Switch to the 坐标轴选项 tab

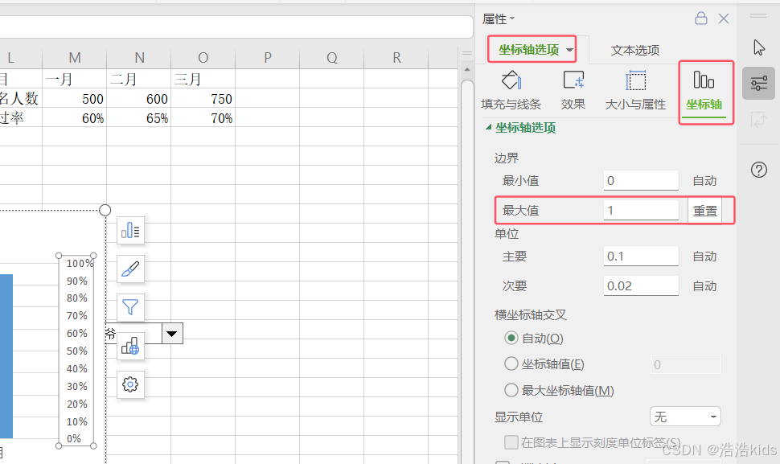(x=528, y=49)
